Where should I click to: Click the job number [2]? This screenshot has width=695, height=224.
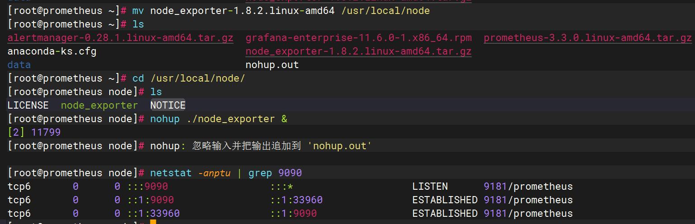coord(16,133)
